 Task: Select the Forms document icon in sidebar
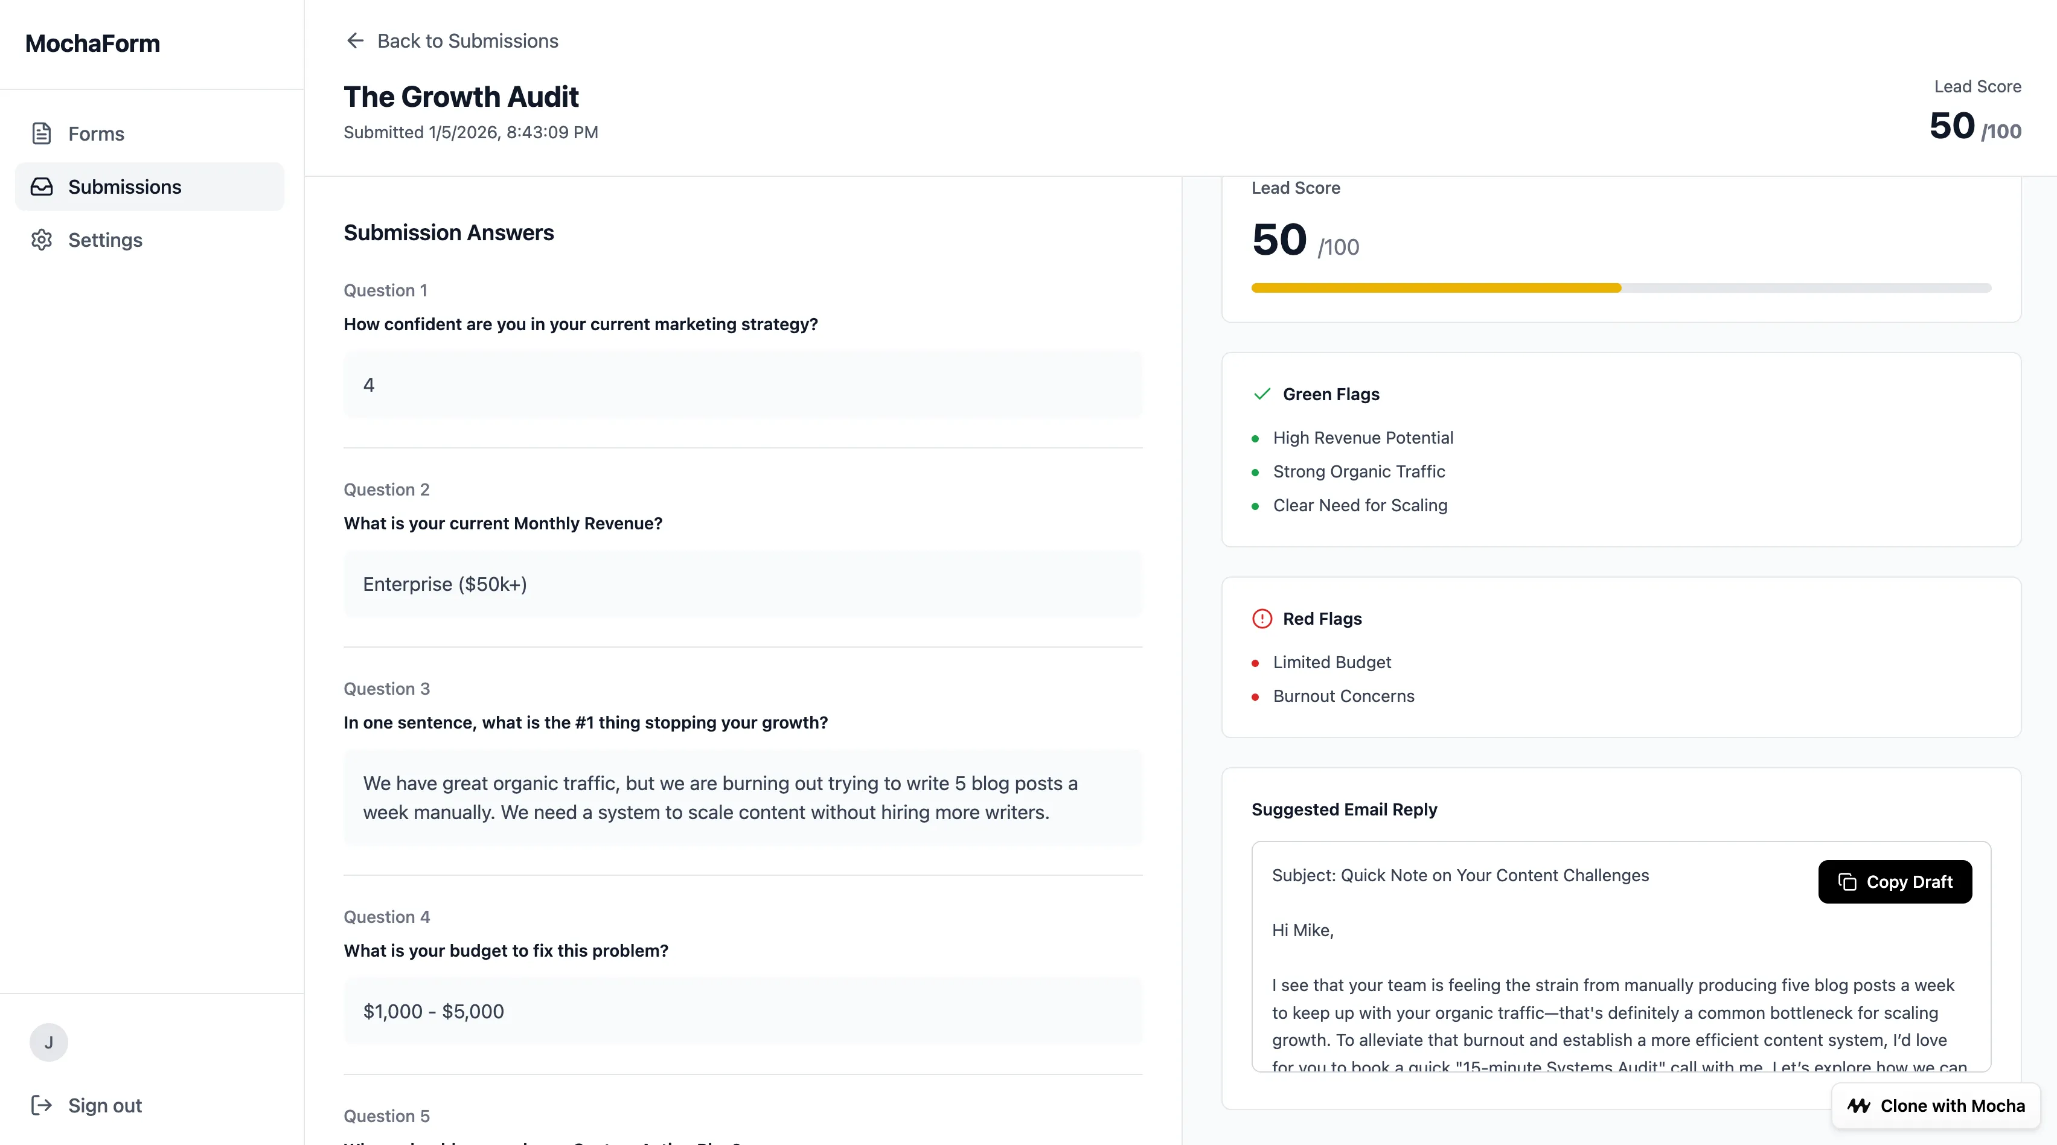tap(40, 133)
